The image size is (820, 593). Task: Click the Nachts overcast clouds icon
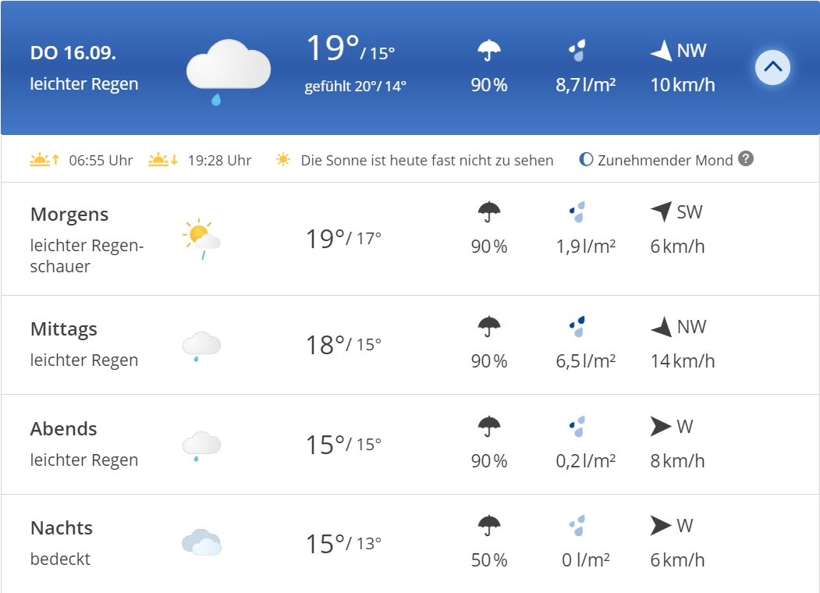(201, 543)
